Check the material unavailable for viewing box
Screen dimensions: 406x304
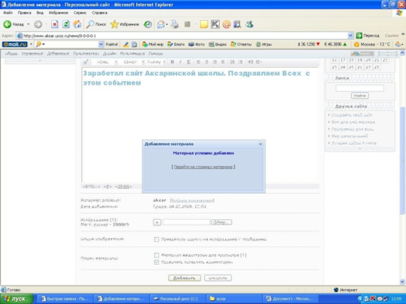[x=156, y=255]
